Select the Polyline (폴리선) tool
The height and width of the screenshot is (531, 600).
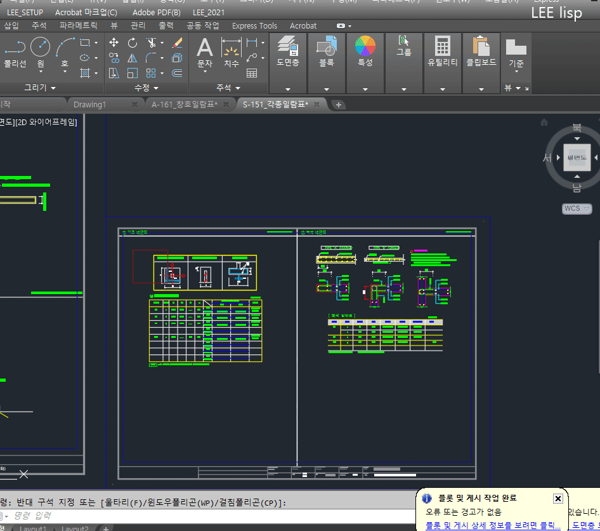[x=15, y=53]
